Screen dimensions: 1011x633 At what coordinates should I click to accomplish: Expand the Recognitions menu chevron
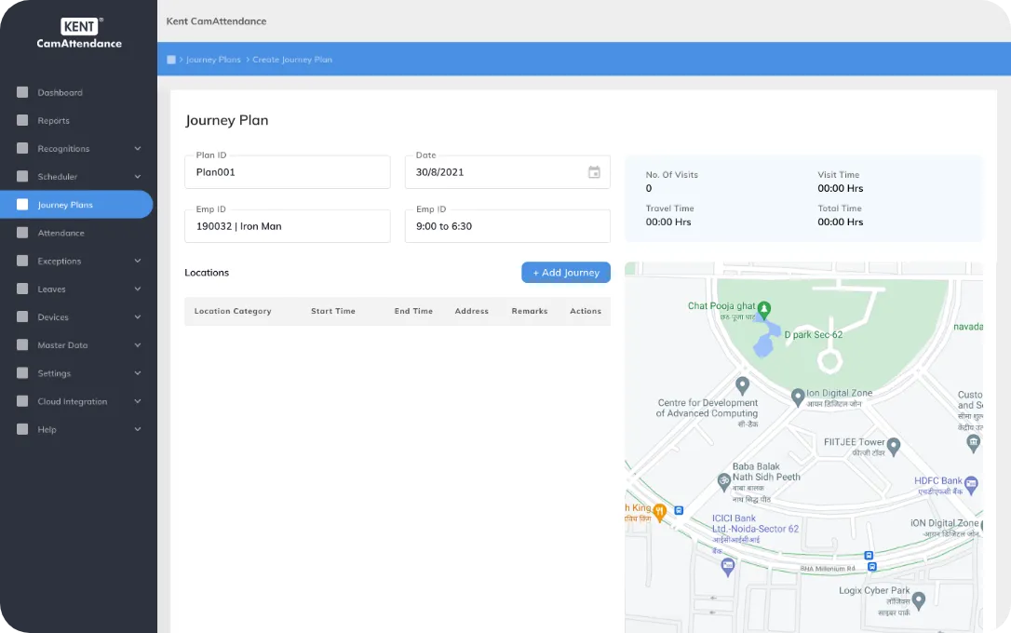[138, 148]
